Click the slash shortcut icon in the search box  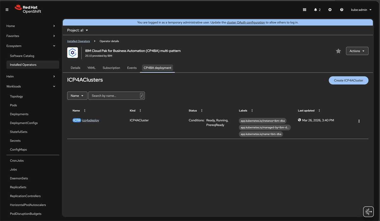click(142, 96)
